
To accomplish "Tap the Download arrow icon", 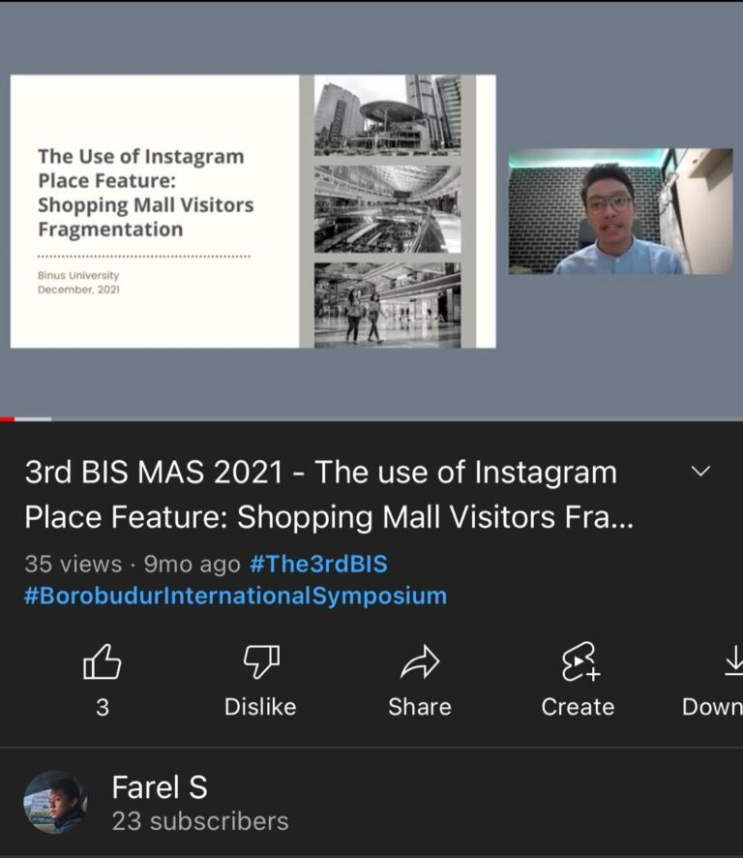I will coord(733,660).
